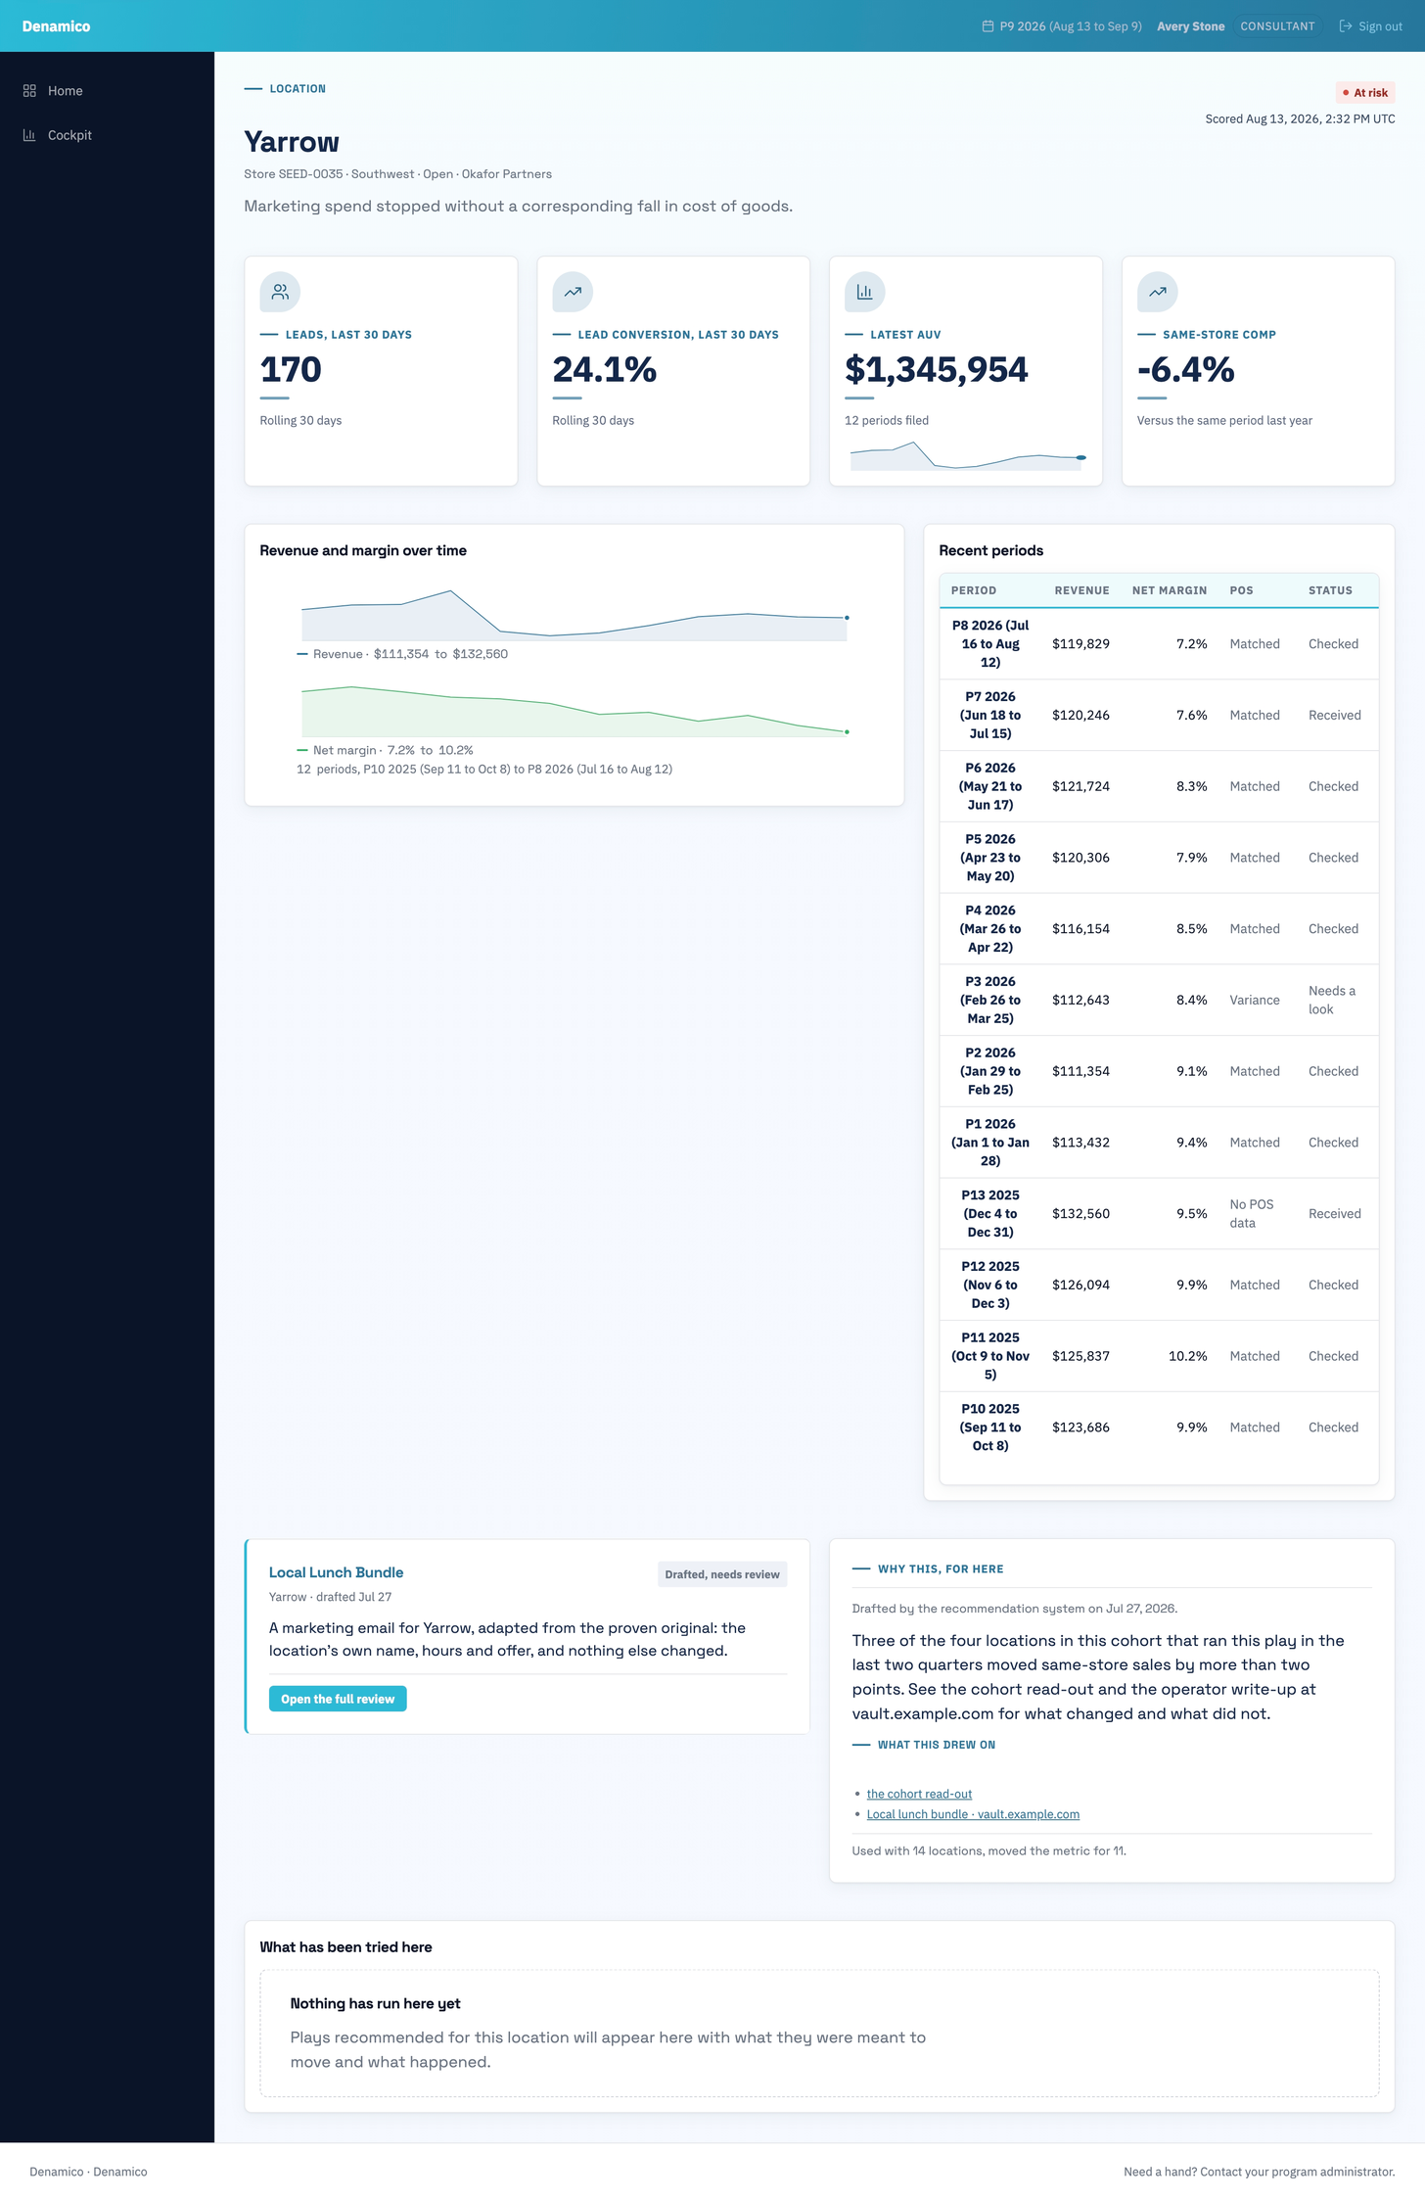
Task: Click the bar chart icon on Latest AUV card
Action: coord(865,292)
